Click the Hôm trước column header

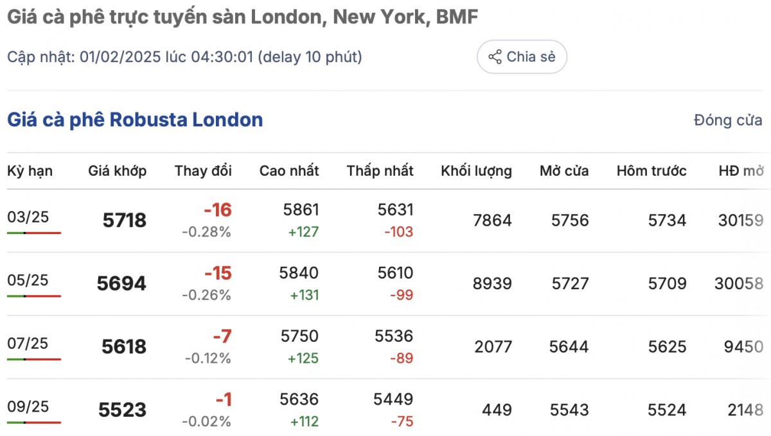651,171
